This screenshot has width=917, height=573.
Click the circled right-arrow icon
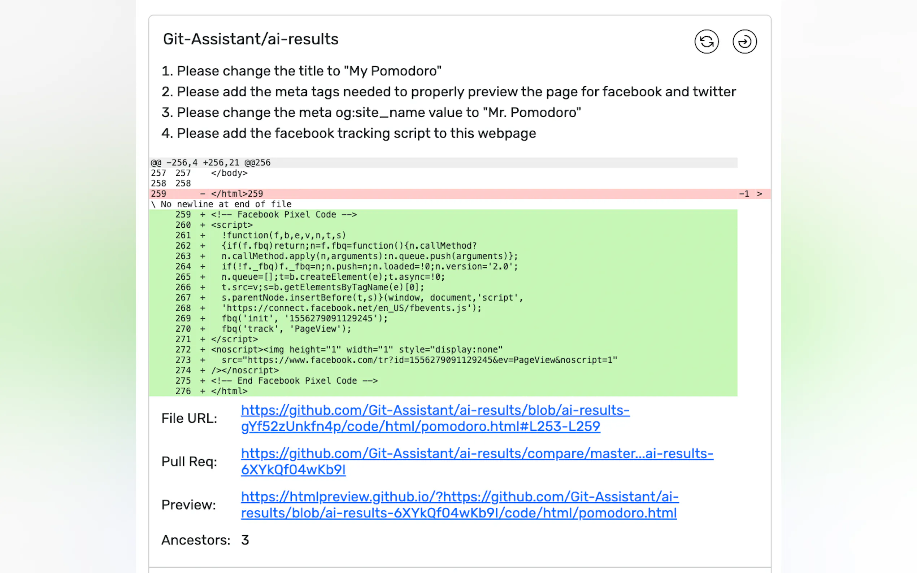pyautogui.click(x=744, y=42)
